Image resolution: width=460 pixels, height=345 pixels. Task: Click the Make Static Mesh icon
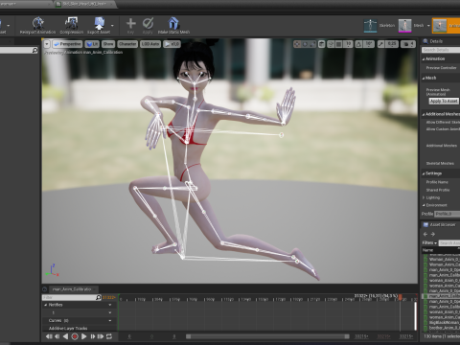point(173,23)
